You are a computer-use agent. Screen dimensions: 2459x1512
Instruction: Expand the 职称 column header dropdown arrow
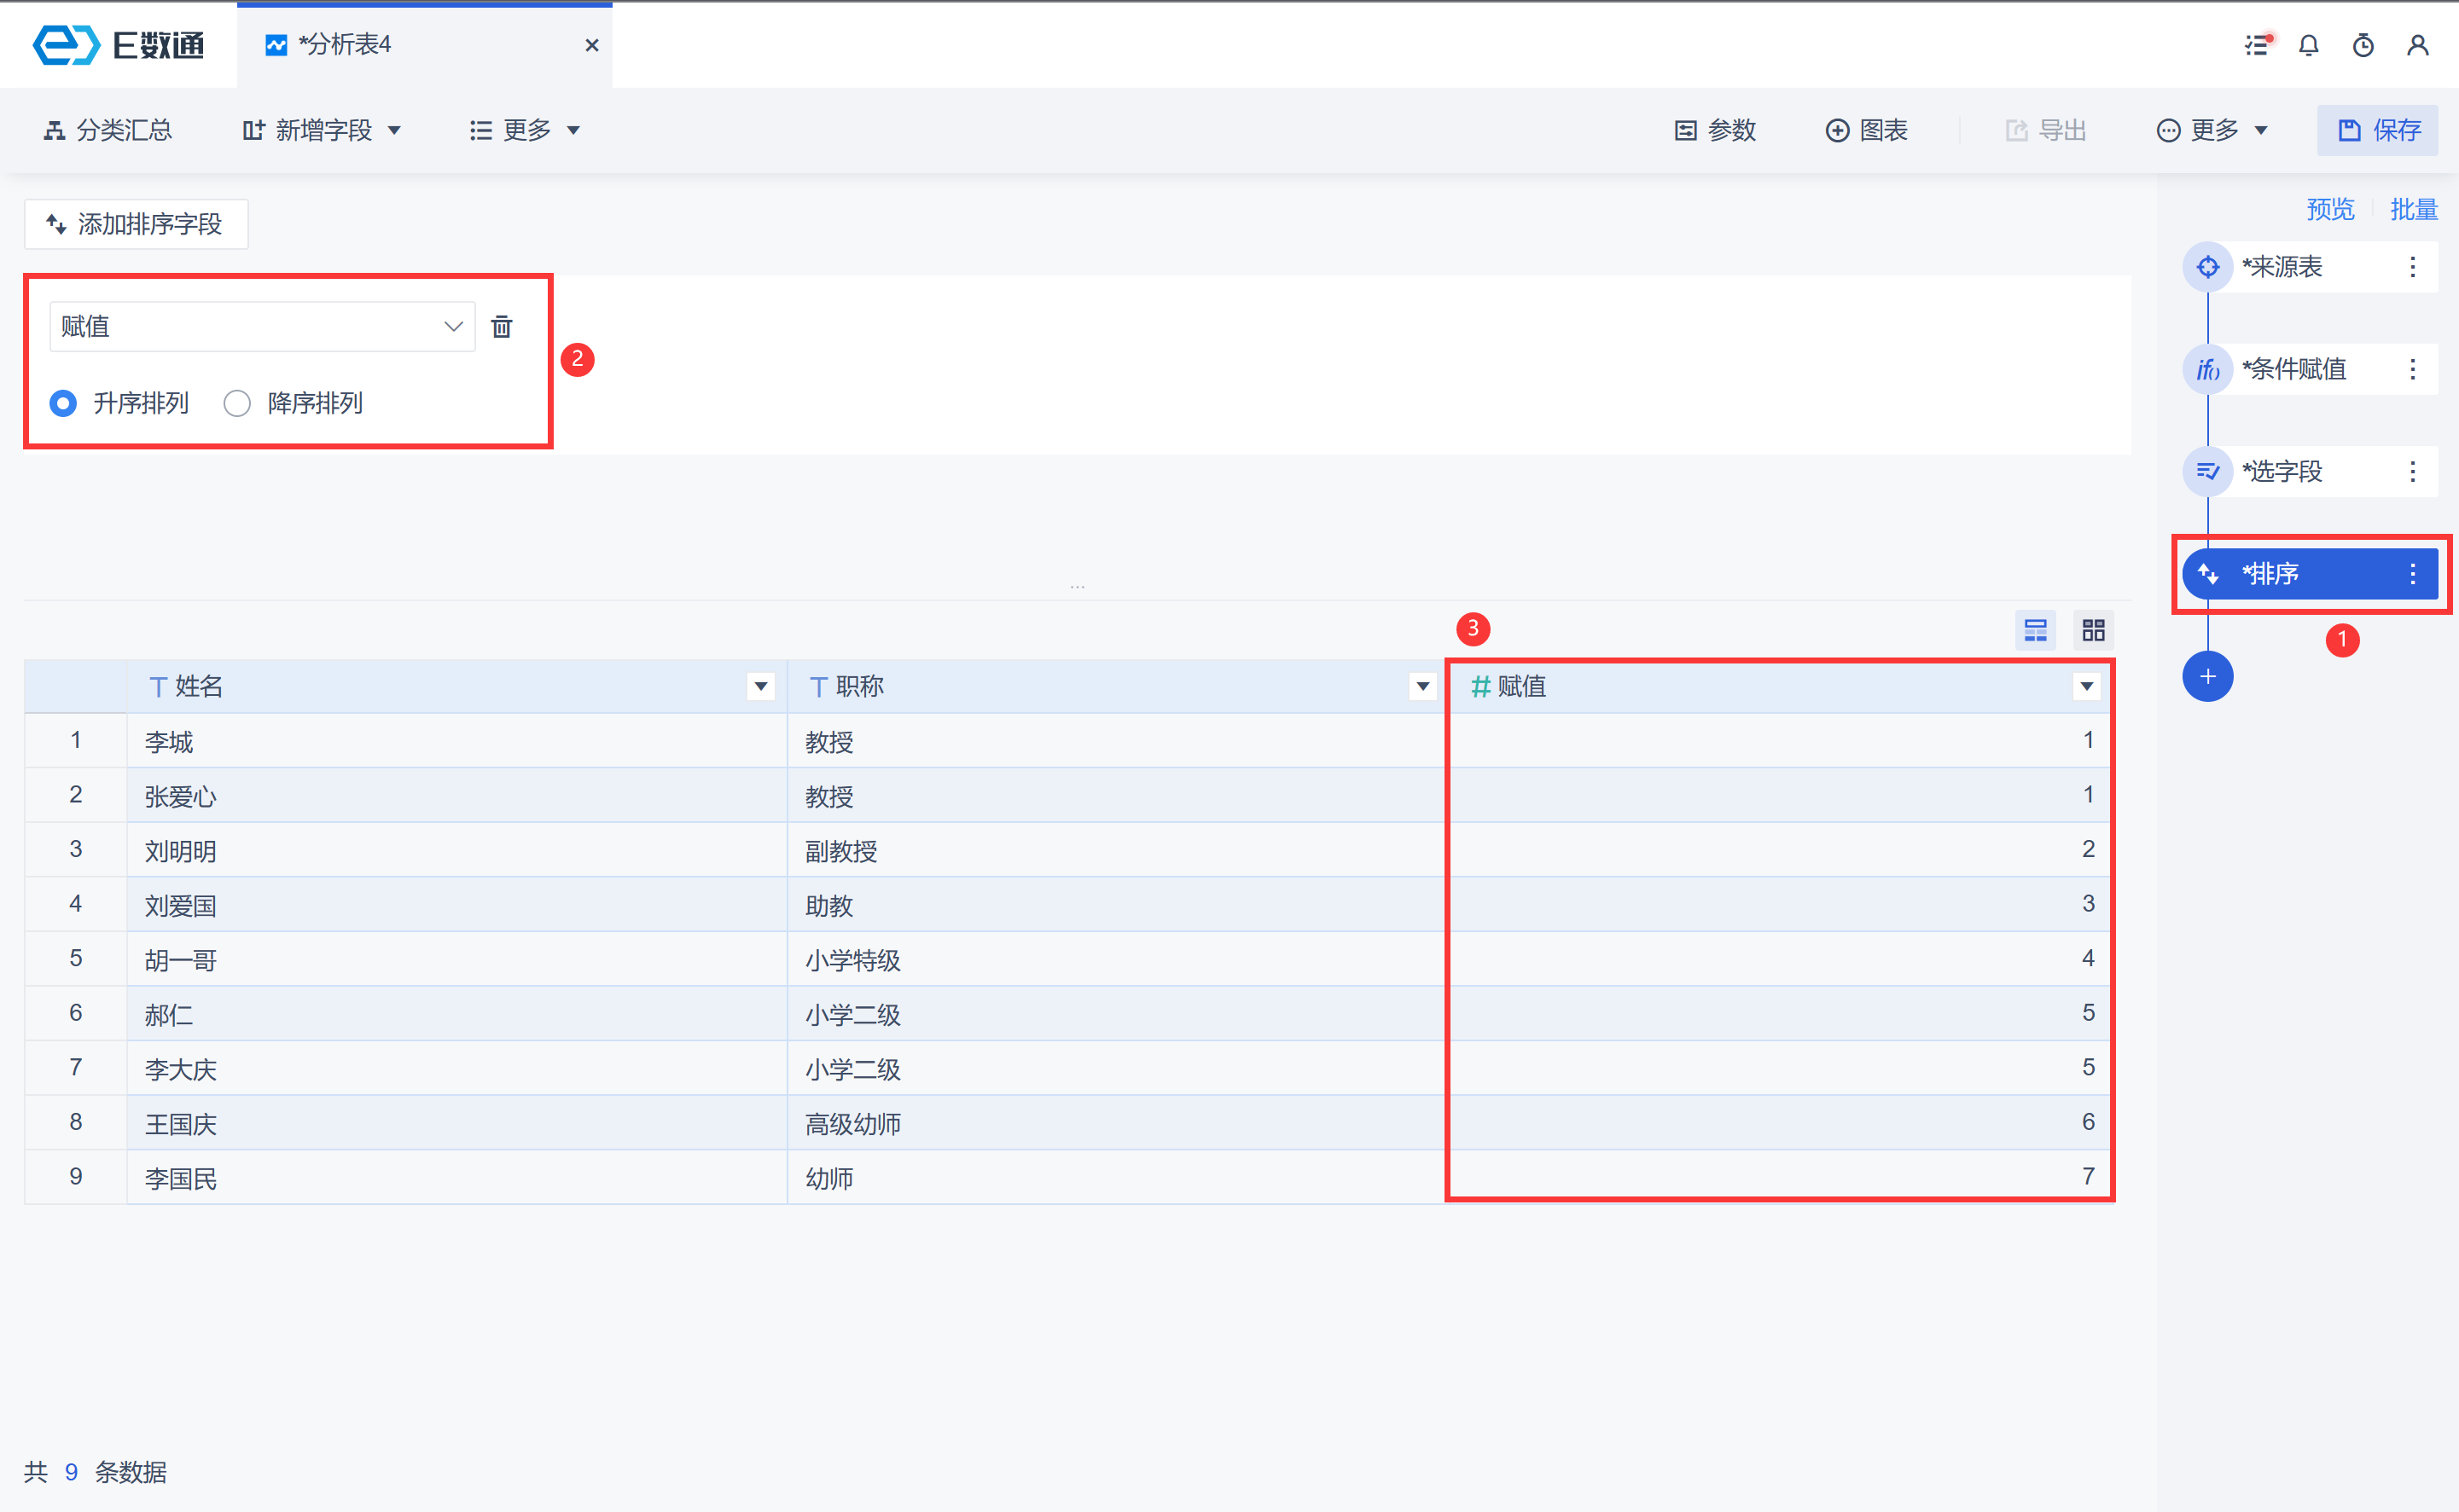1421,686
